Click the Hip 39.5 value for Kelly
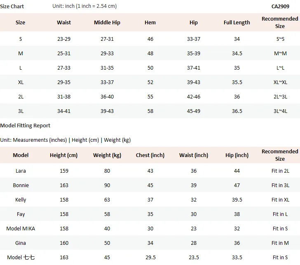 [237, 200]
